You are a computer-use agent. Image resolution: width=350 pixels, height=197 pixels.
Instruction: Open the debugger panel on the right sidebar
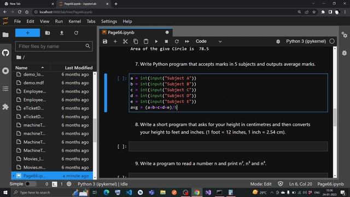pyautogui.click(x=344, y=53)
